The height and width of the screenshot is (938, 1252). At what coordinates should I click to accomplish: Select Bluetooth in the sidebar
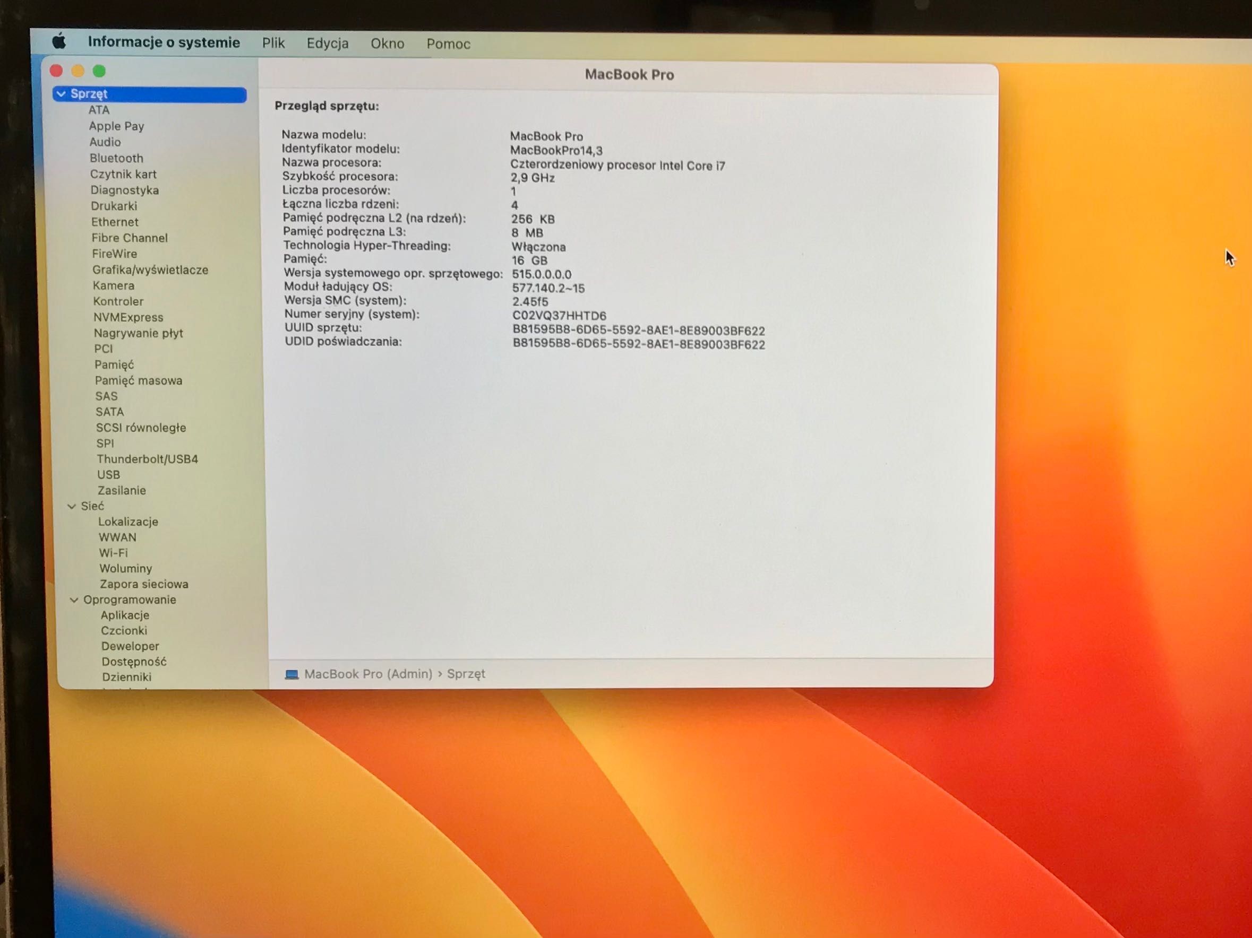[117, 158]
